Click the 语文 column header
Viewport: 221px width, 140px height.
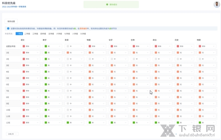tap(22, 40)
